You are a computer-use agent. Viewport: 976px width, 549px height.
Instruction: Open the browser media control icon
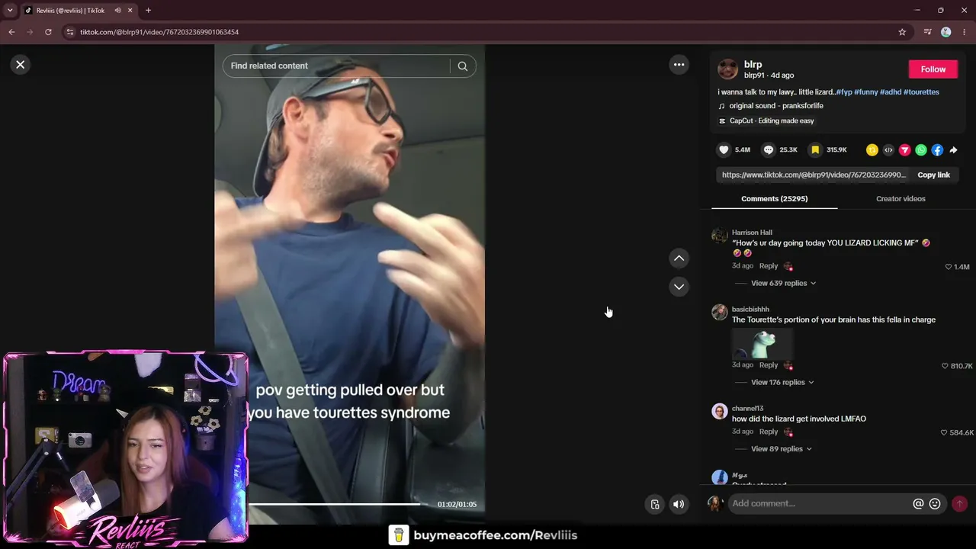(927, 32)
